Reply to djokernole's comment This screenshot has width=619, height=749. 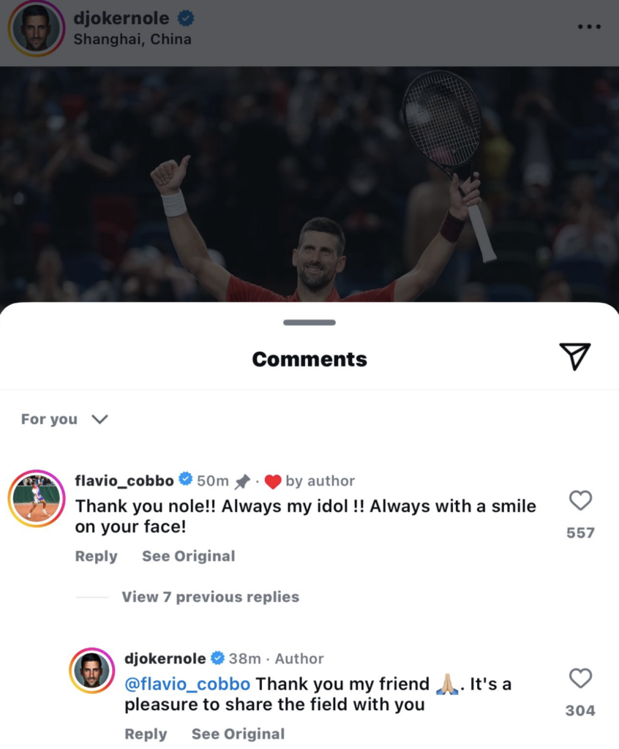146,734
